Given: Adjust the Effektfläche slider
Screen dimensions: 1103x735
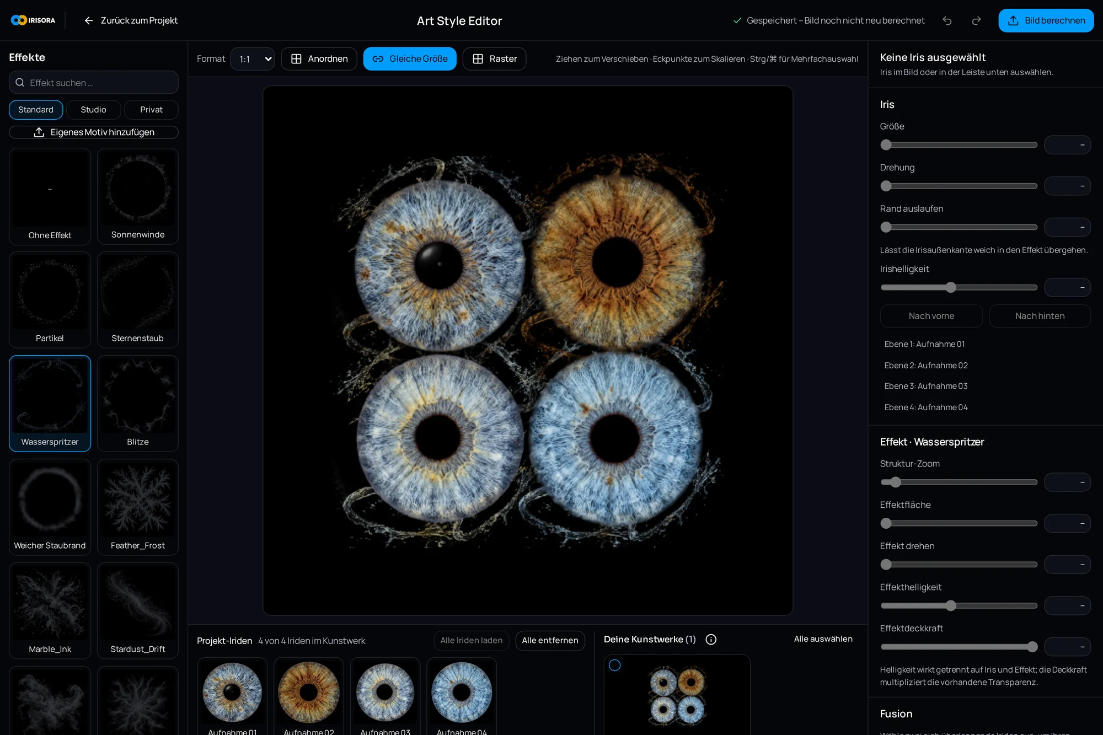Looking at the screenshot, I should pos(959,523).
